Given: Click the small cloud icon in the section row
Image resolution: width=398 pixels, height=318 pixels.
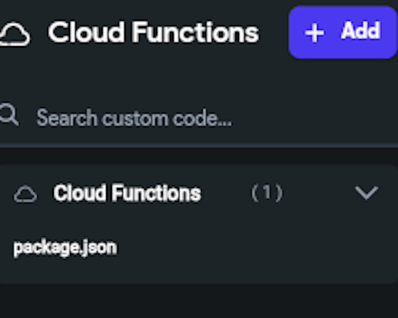Looking at the screenshot, I should (x=25, y=195).
